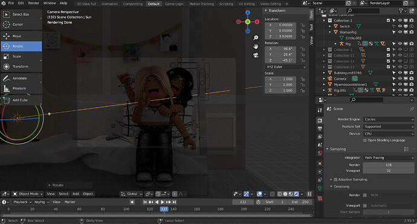Image resolution: width=417 pixels, height=224 pixels.
Task: Open the Object properties orange square icon
Action: click(320, 164)
